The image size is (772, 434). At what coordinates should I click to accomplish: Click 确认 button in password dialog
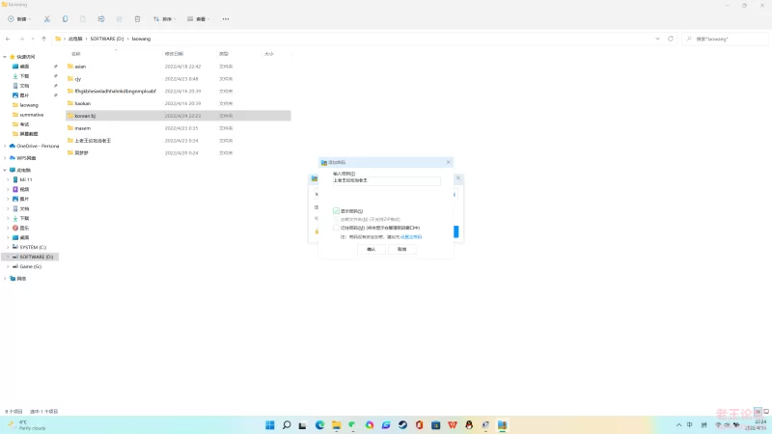[371, 249]
